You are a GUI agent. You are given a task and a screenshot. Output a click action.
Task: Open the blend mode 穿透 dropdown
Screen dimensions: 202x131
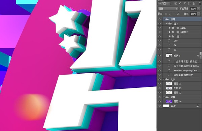(x=168, y=9)
